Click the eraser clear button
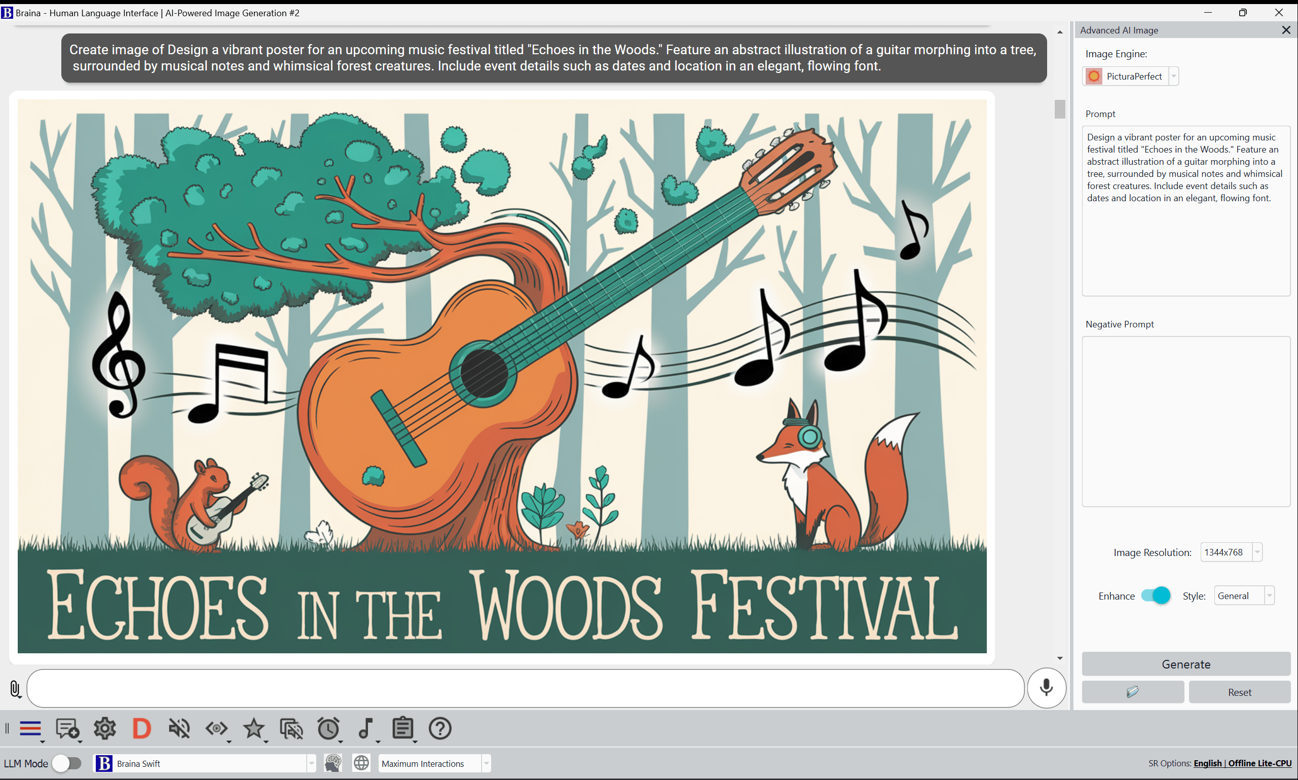 (1132, 692)
